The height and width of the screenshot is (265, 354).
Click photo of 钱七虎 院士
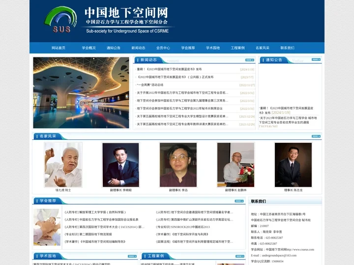(63, 165)
